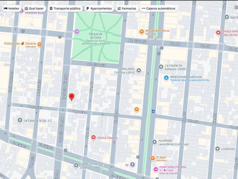The width and height of the screenshot is (238, 179).
Task: Open Infantiles Susil purple marker
Action: pos(22,10)
